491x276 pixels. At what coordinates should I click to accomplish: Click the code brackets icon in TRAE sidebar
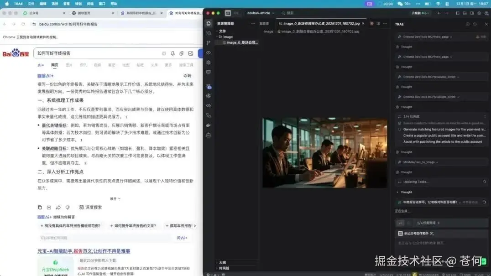209,106
